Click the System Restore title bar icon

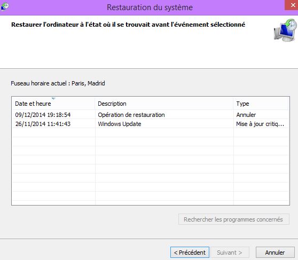(x=4, y=6)
